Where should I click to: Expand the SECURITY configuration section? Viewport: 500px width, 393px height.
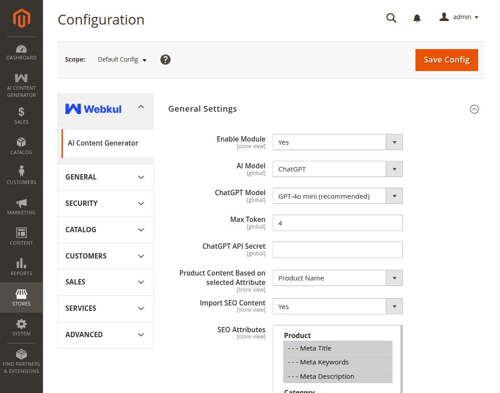click(105, 204)
